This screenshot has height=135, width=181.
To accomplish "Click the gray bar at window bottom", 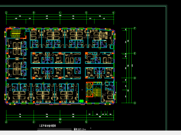I will [90, 133].
